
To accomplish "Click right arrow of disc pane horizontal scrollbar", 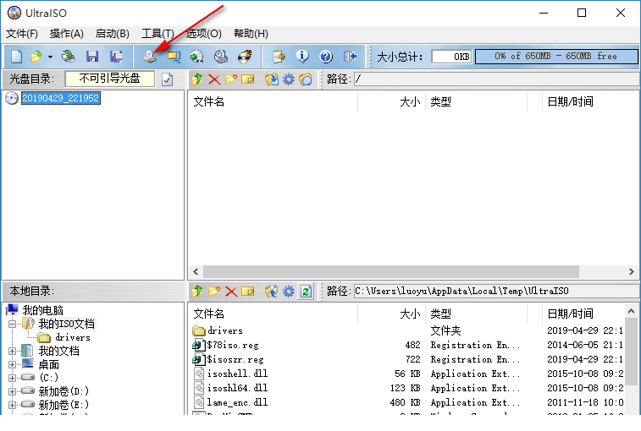I will [x=631, y=271].
